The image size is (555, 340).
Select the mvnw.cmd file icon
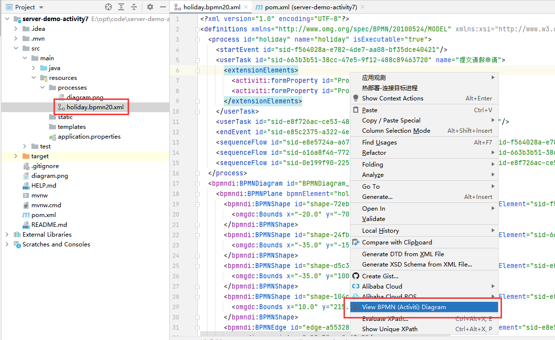coord(26,205)
